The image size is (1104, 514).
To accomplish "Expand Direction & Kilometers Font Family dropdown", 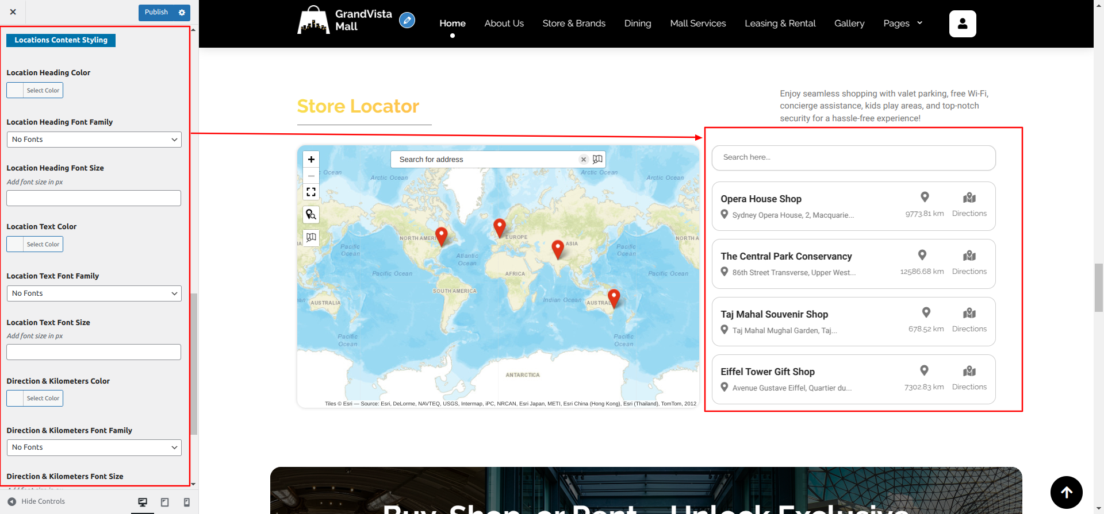I will (94, 447).
